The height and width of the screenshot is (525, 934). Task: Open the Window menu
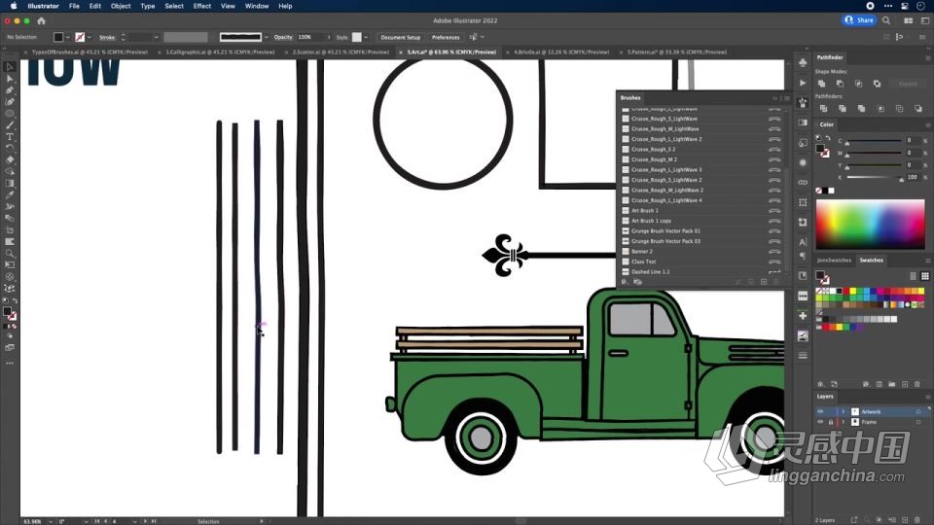[257, 6]
